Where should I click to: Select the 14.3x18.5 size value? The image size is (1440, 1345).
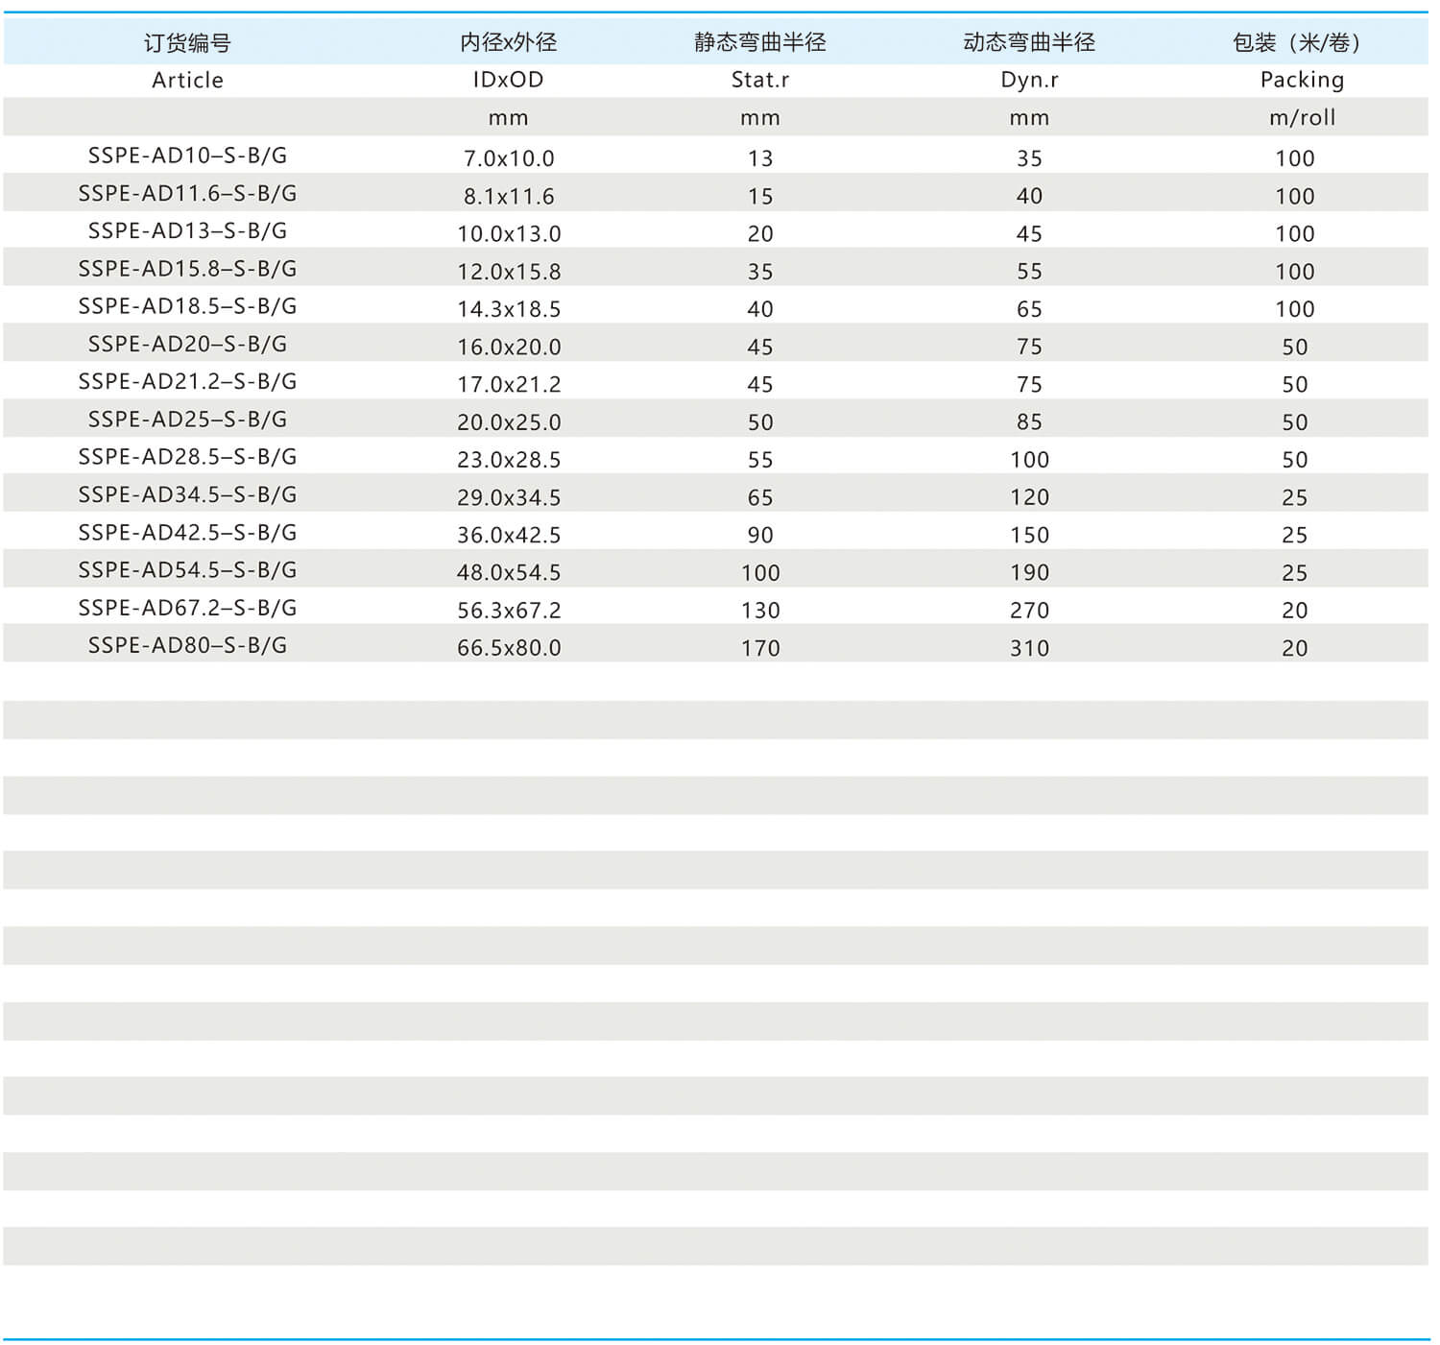point(509,309)
